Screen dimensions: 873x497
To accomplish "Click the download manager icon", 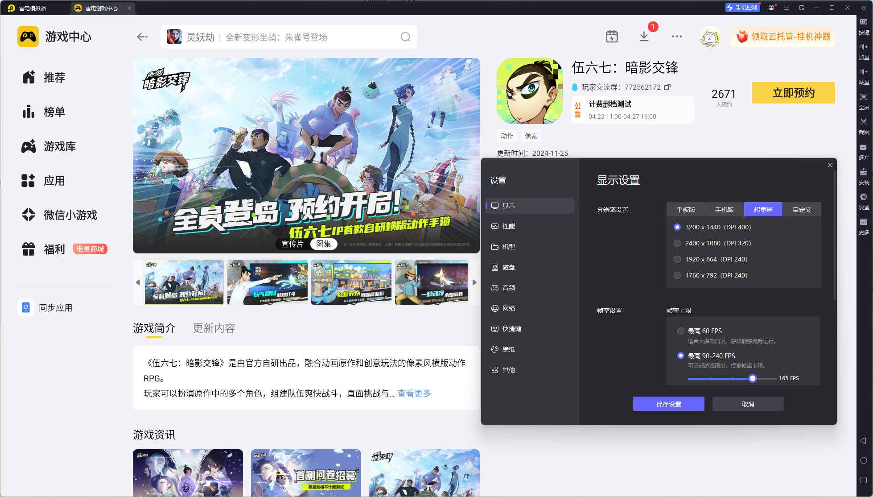I will (644, 37).
